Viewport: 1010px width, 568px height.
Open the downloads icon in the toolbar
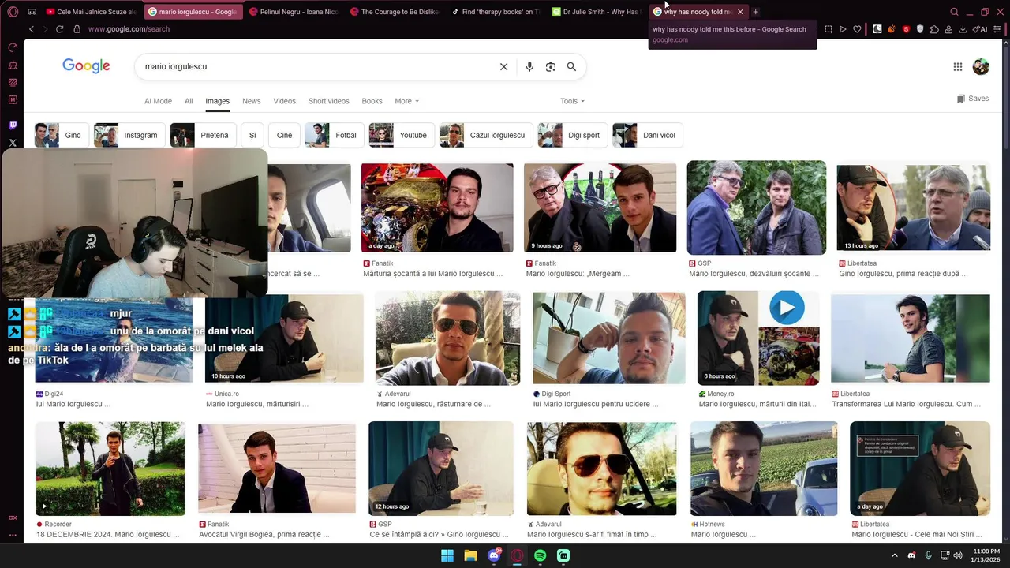(x=963, y=29)
